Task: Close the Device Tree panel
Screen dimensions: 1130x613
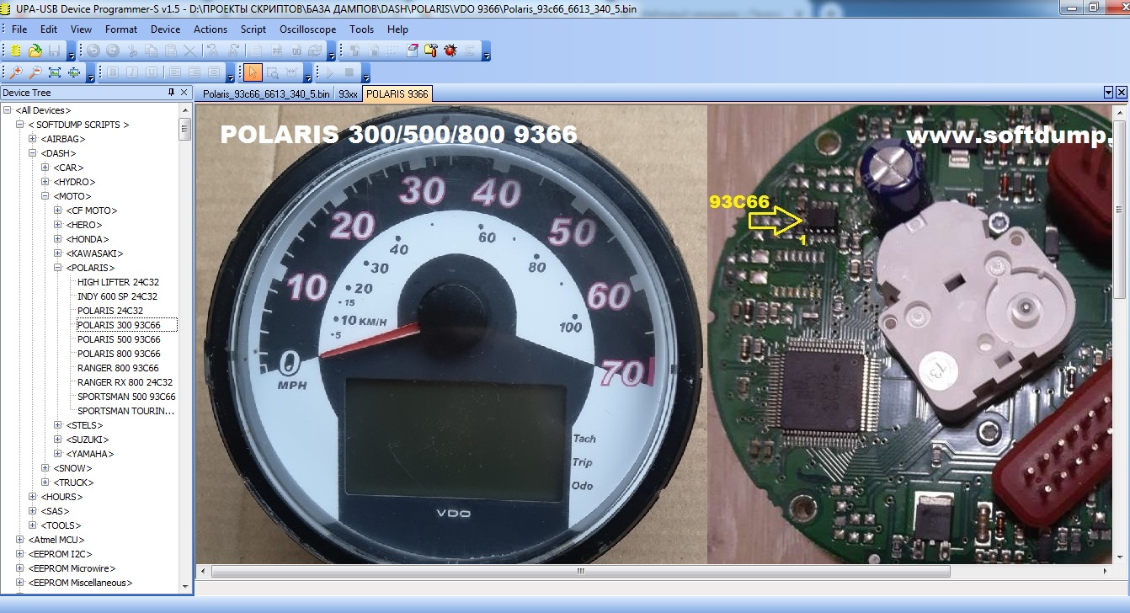Action: coord(184,93)
